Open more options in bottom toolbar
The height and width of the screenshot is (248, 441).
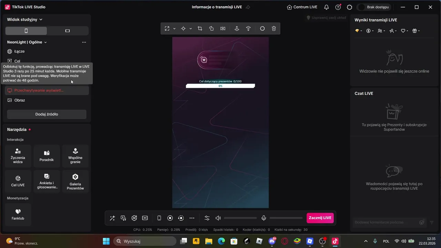[x=192, y=218]
